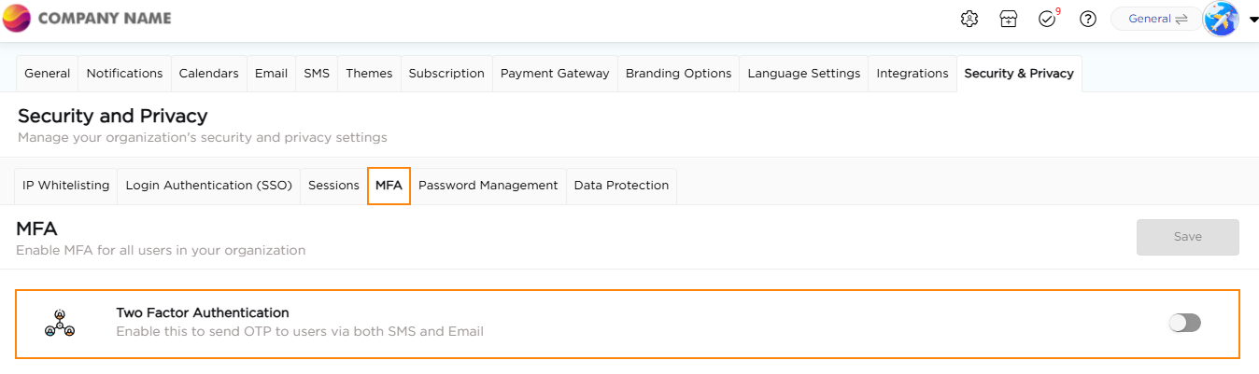
Task: Switch to the Branding Options tab
Action: pyautogui.click(x=678, y=74)
